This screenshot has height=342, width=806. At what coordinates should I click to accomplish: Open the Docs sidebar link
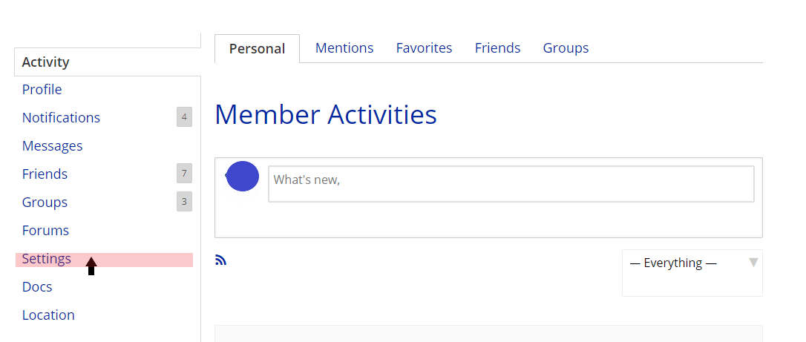tap(37, 287)
